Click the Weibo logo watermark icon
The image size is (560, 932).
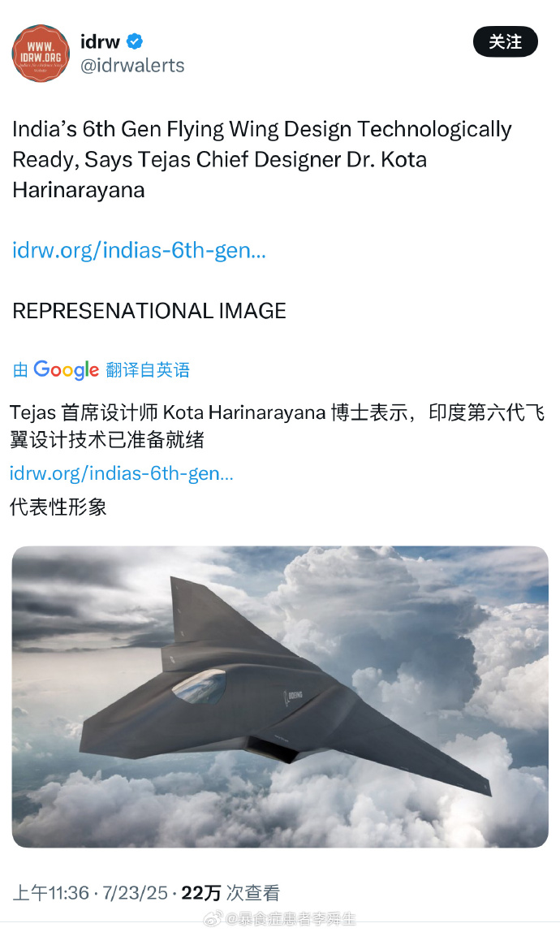pyautogui.click(x=213, y=920)
